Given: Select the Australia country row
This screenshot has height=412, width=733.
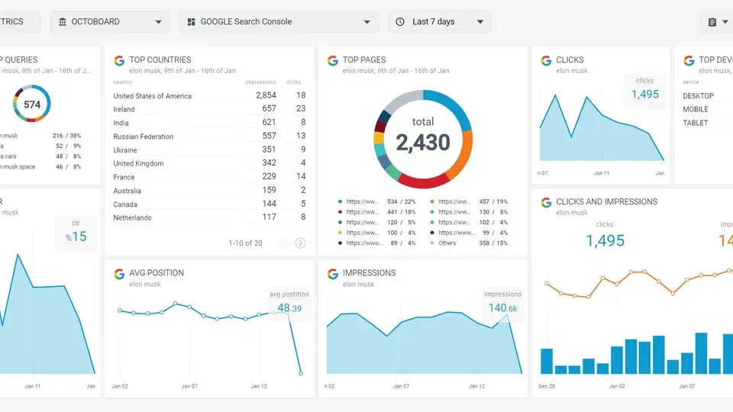Looking at the screenshot, I should [209, 190].
